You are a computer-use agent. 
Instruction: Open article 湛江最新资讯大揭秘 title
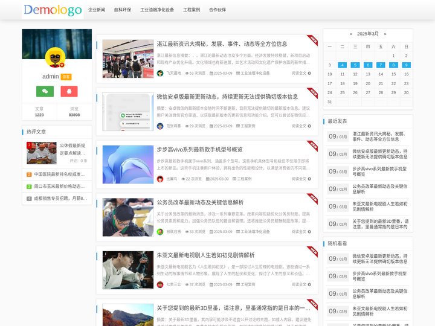pos(222,44)
